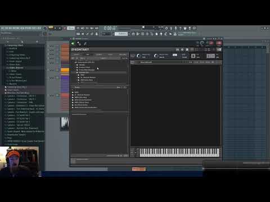
Task: Open the Pattern selector dropdown
Action: click(x=121, y=34)
